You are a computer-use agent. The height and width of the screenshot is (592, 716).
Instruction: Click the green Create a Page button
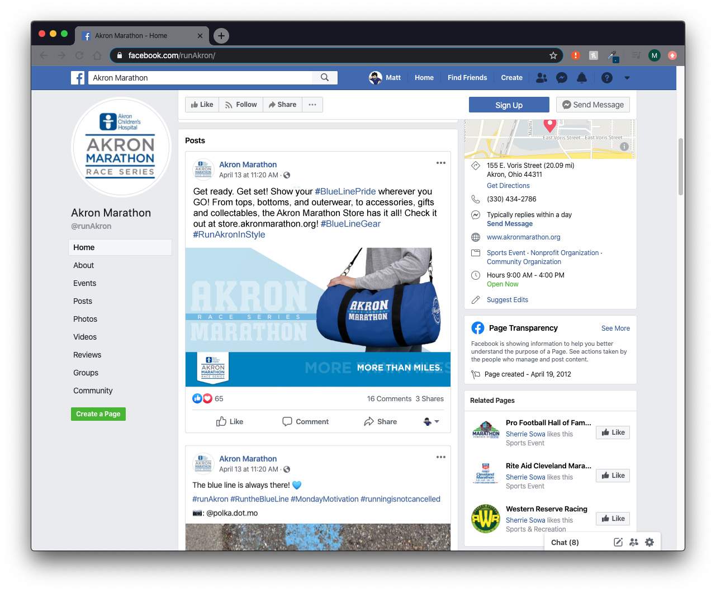point(98,414)
